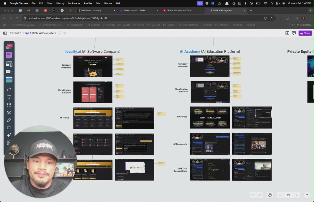Select the Text tool

tap(9, 97)
